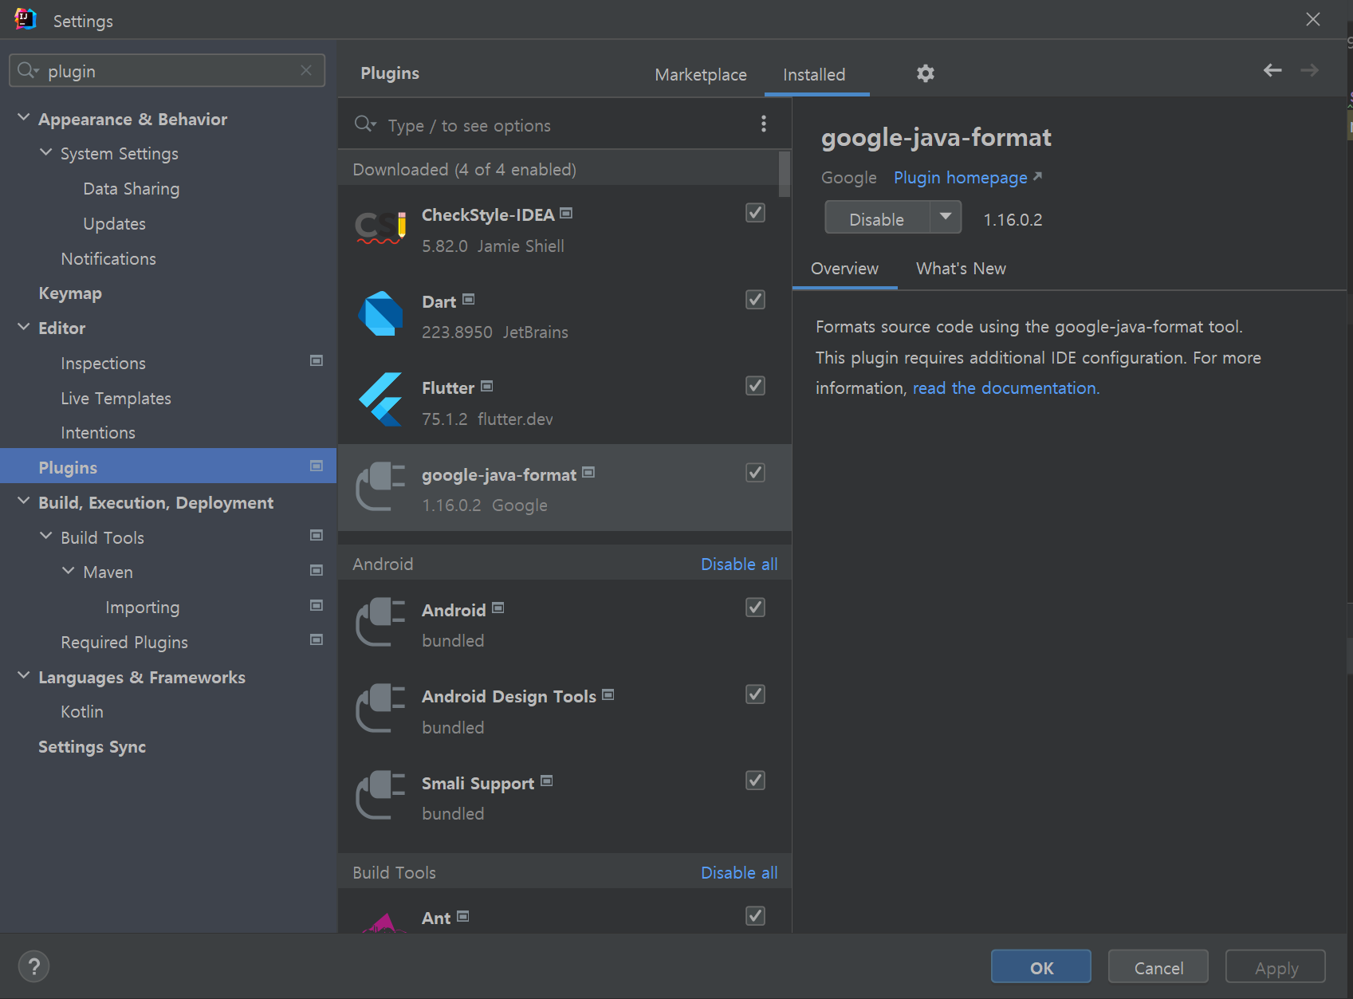Click project-level marker next to Build Tools
This screenshot has width=1353, height=999.
317,536
